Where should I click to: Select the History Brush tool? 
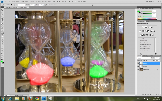(2, 30)
